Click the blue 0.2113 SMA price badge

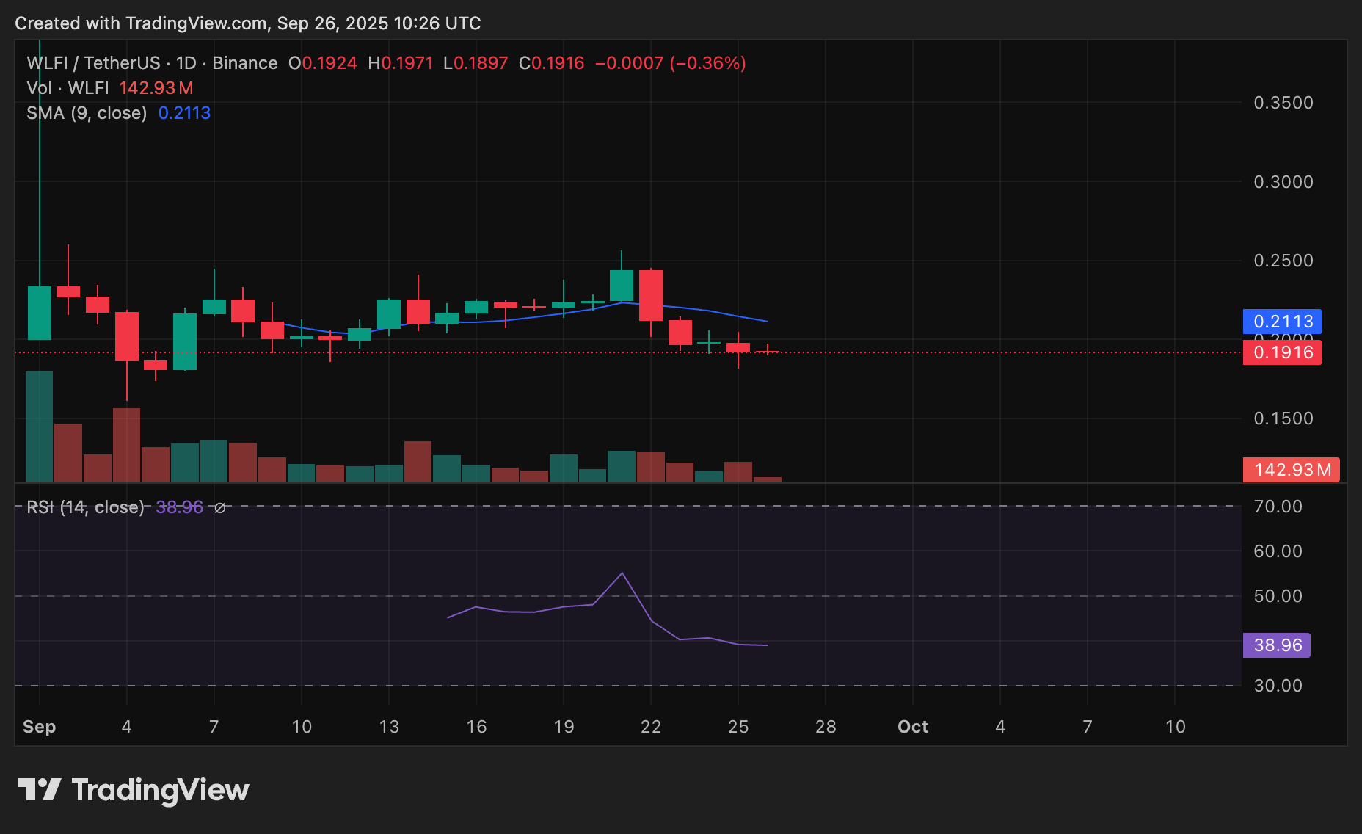point(1283,322)
